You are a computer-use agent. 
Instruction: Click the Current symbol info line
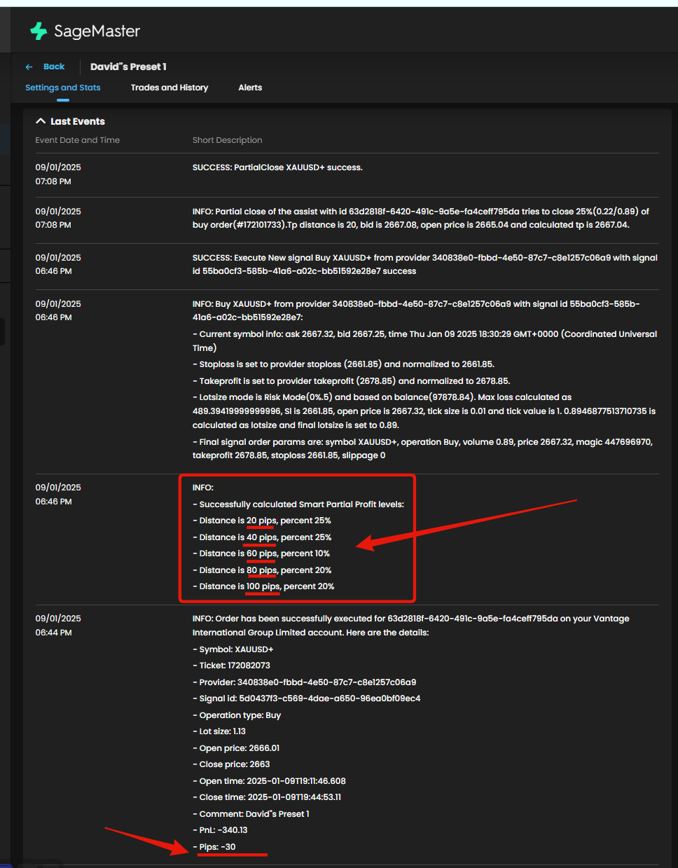(x=425, y=340)
